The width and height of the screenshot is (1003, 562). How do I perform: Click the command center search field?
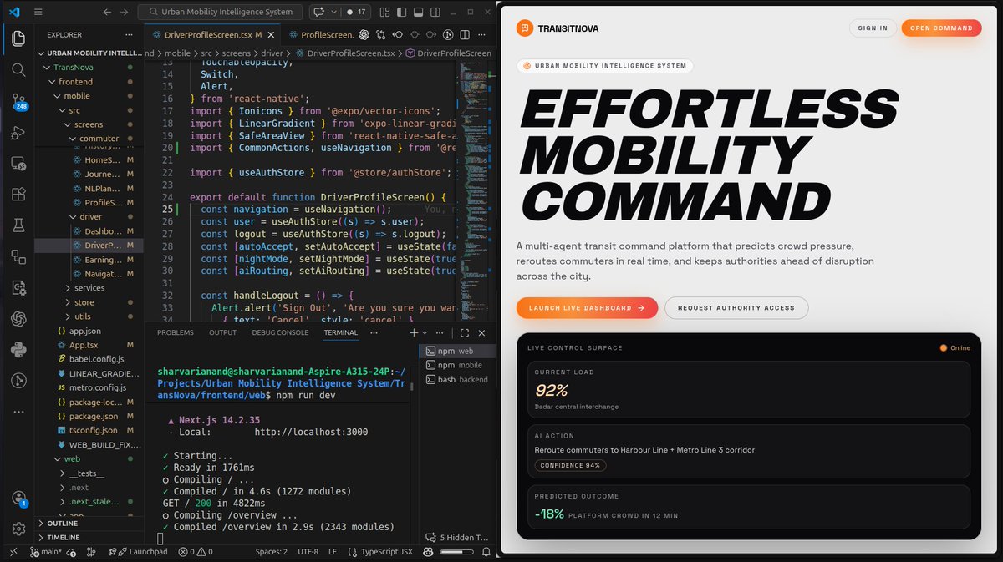pos(221,12)
